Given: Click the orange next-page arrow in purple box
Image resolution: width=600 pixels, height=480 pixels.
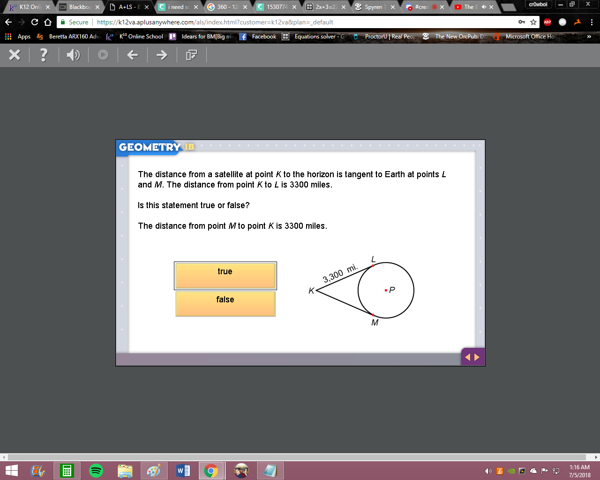Looking at the screenshot, I should pyautogui.click(x=477, y=357).
